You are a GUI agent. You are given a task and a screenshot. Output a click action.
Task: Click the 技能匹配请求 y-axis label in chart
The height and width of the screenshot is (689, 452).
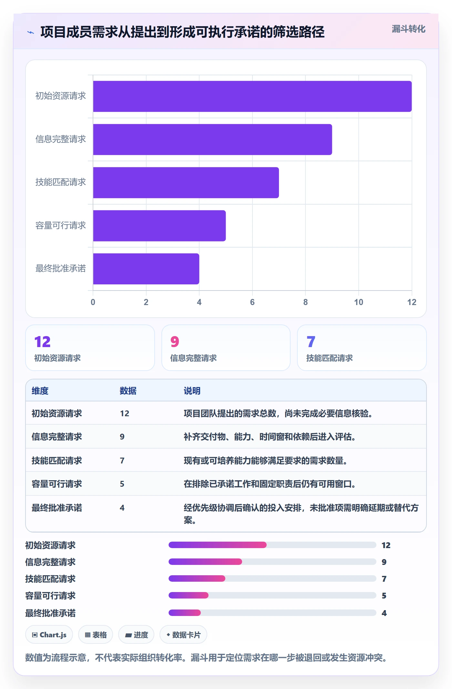point(61,182)
